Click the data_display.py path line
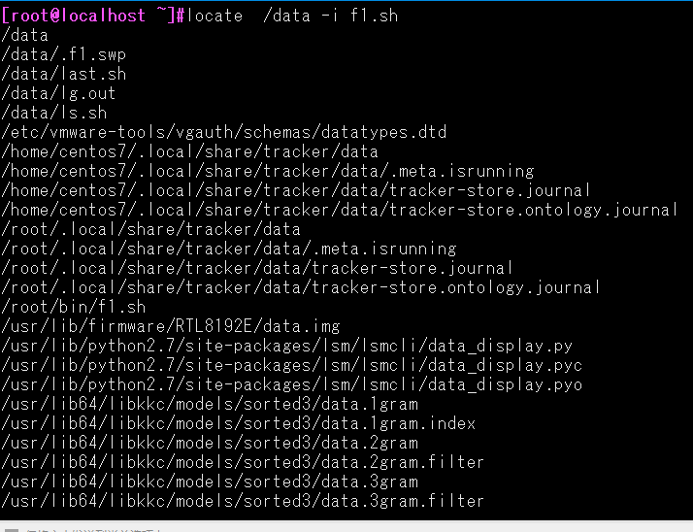This screenshot has height=532, width=693. [287, 347]
